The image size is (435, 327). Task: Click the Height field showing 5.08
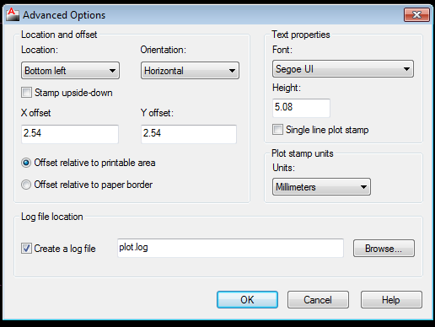301,108
